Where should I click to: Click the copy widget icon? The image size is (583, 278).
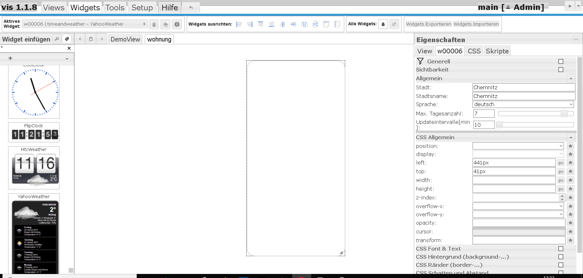pyautogui.click(x=165, y=24)
